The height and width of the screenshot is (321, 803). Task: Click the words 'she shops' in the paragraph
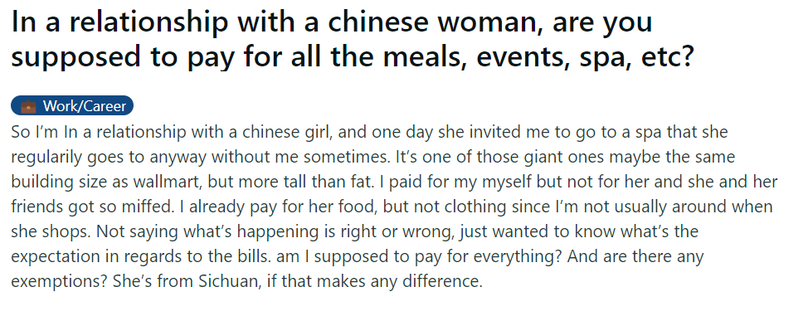[x=49, y=231]
